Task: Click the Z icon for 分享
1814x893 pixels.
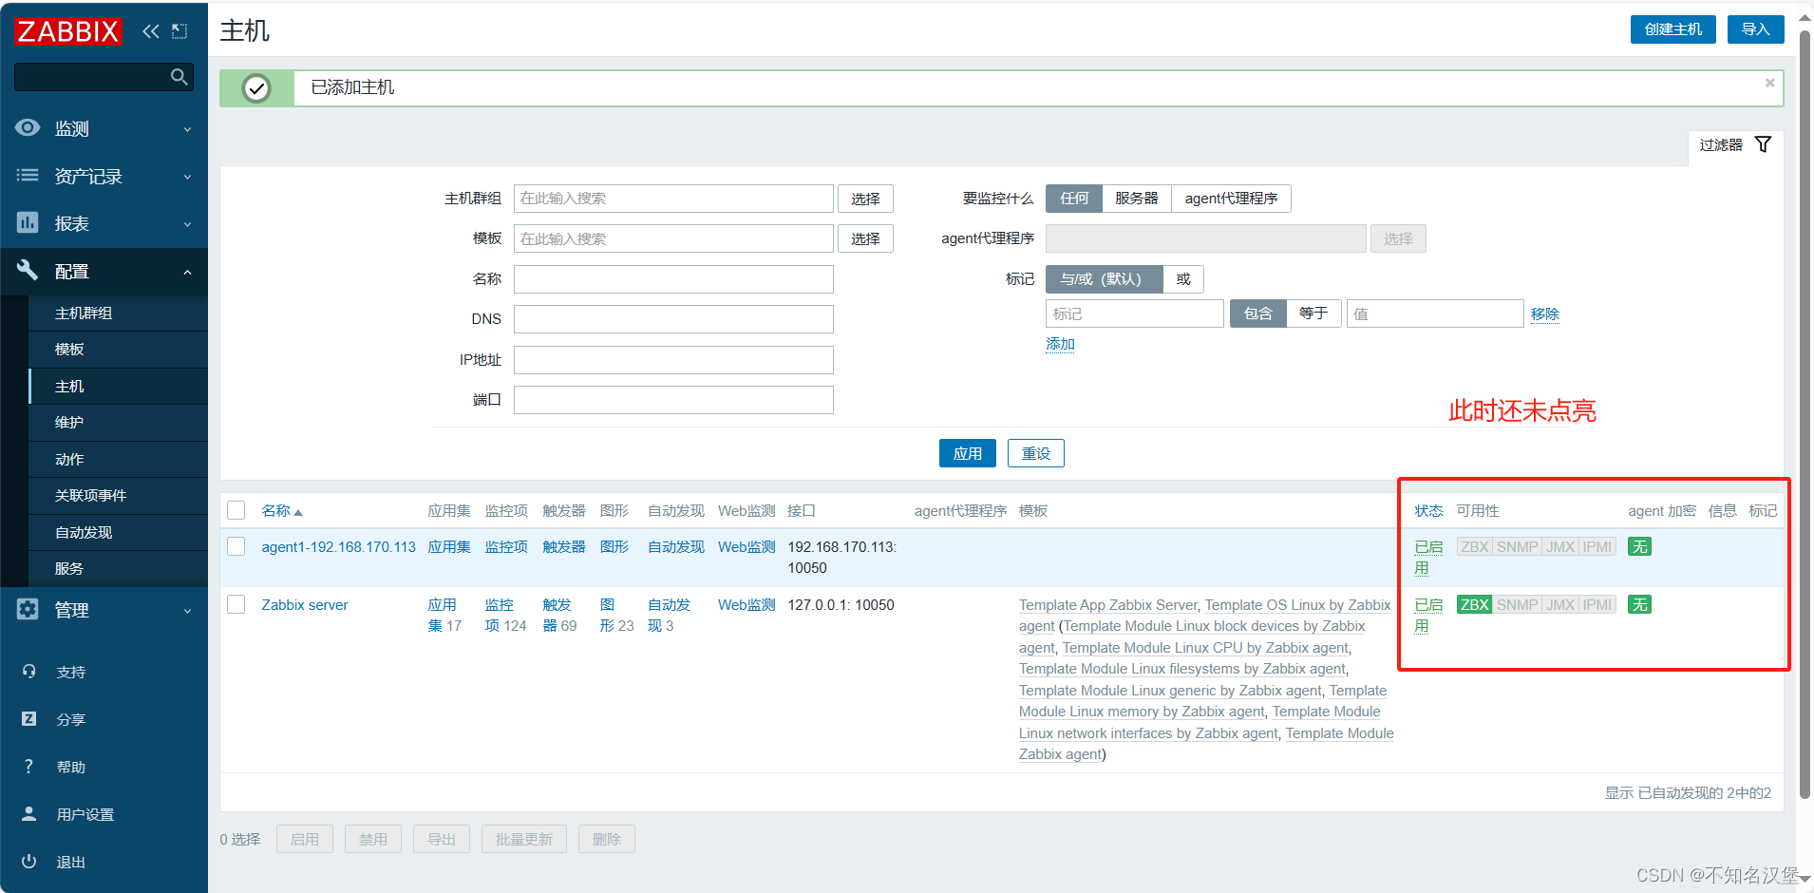Action: [28, 718]
